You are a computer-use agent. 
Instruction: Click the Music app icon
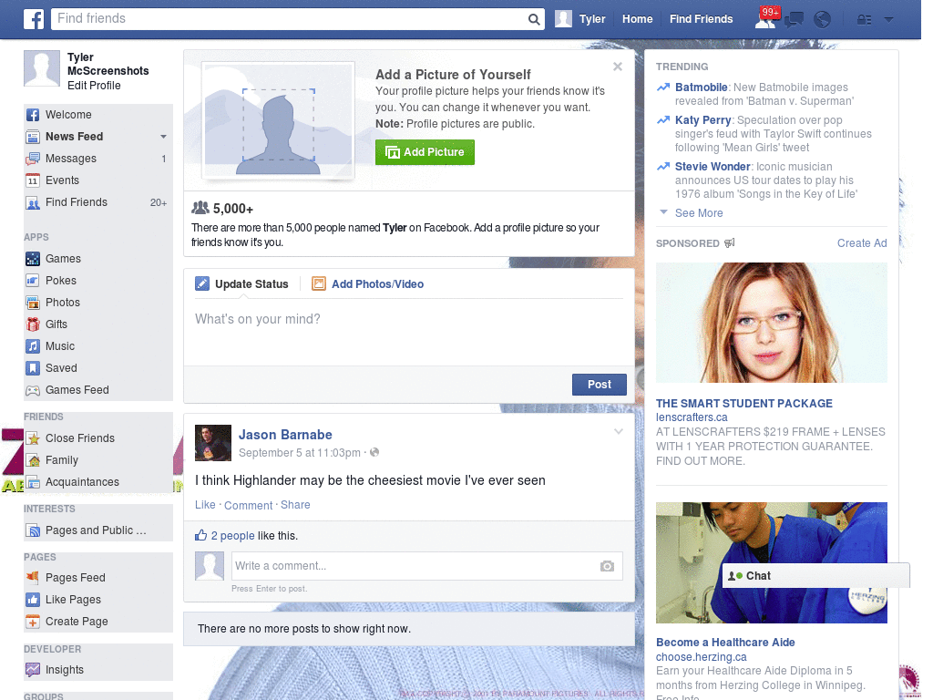[33, 346]
